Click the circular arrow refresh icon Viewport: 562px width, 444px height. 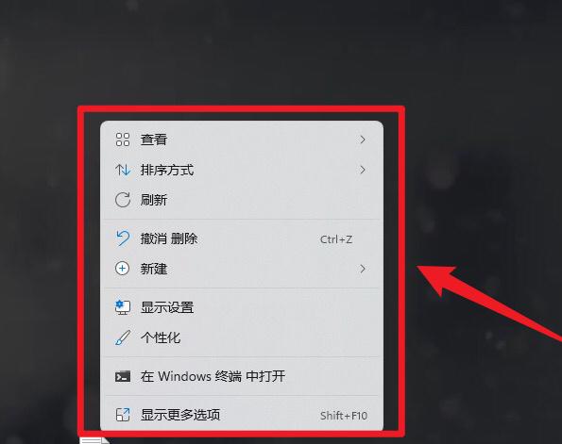(123, 200)
